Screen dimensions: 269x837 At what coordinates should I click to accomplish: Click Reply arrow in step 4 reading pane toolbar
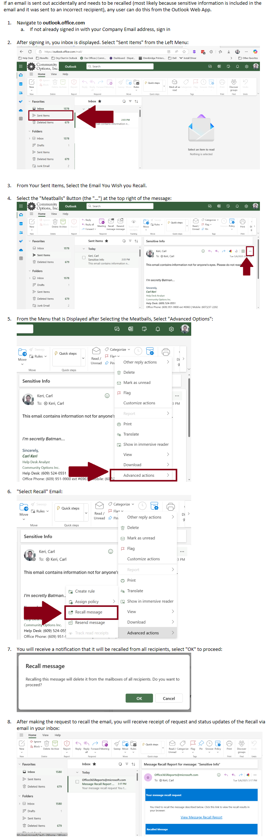click(210, 251)
